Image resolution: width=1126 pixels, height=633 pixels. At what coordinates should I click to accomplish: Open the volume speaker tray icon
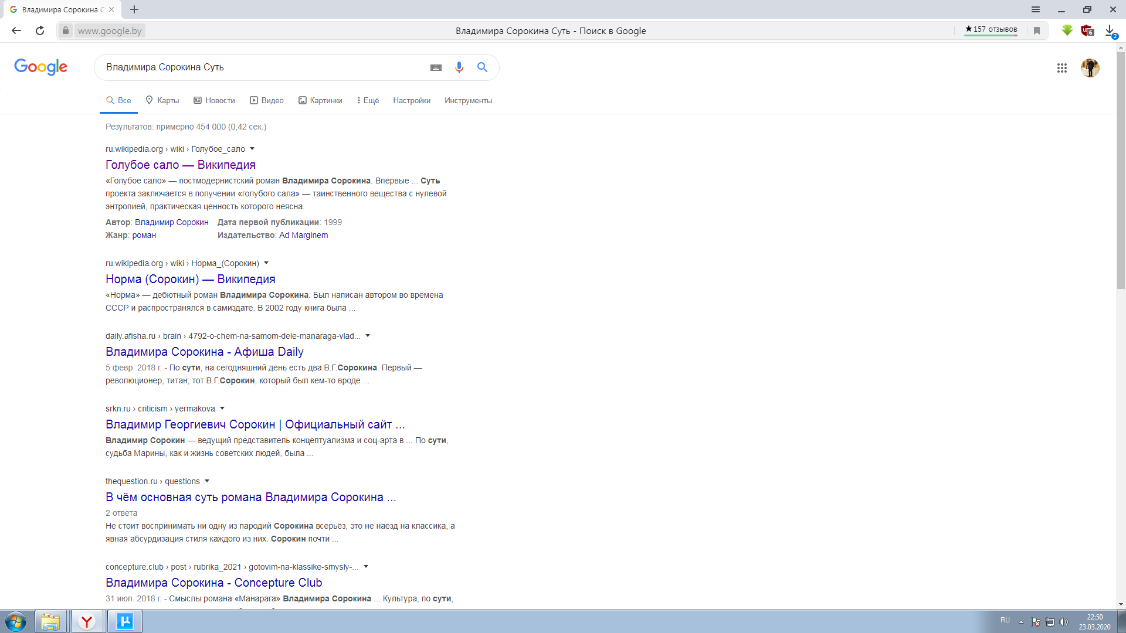point(1064,622)
